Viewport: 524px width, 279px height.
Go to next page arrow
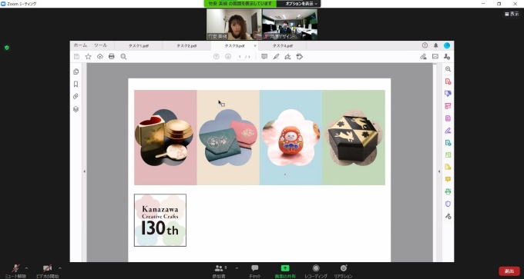point(228,57)
